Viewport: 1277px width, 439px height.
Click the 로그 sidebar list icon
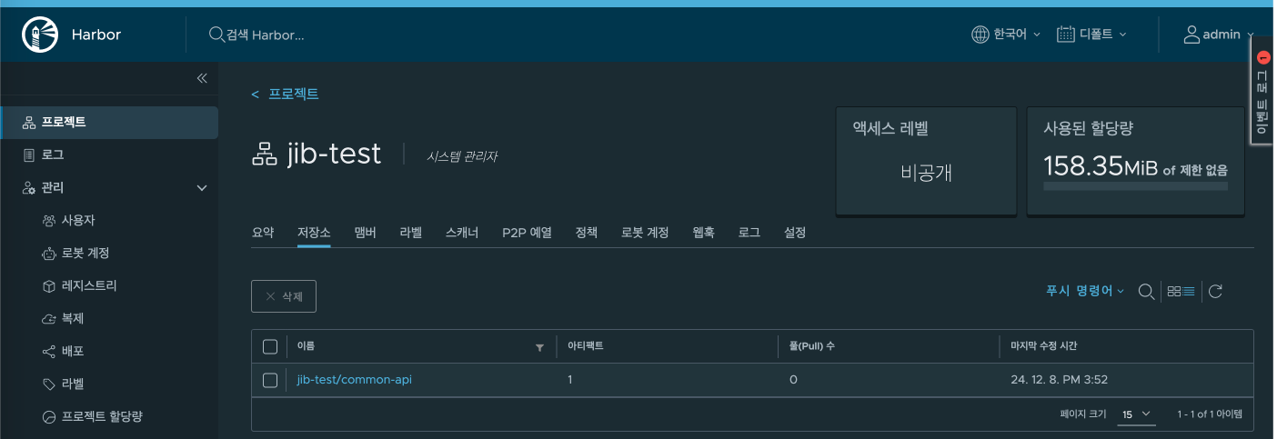[28, 155]
